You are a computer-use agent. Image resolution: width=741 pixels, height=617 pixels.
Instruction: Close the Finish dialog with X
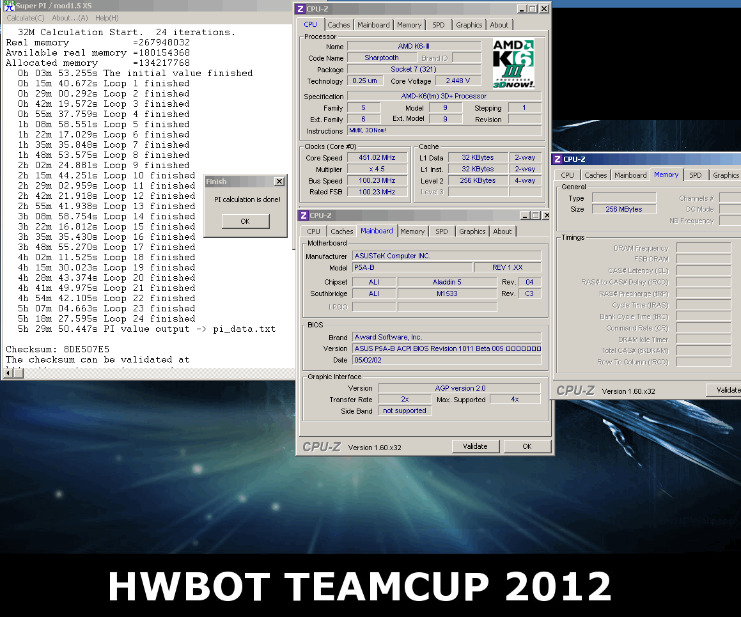pyautogui.click(x=279, y=182)
